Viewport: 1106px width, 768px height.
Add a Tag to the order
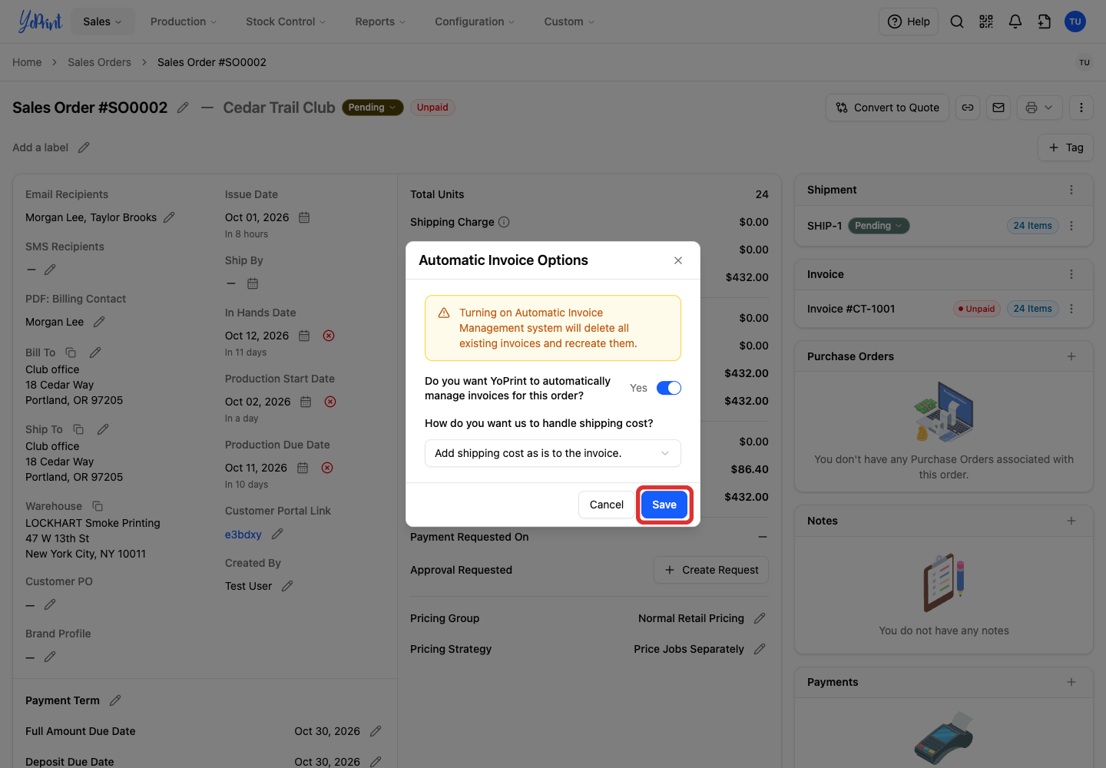click(x=1066, y=147)
